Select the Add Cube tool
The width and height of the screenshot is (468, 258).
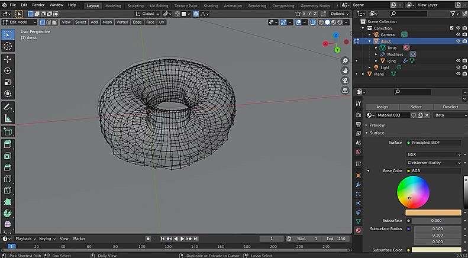click(x=8, y=132)
